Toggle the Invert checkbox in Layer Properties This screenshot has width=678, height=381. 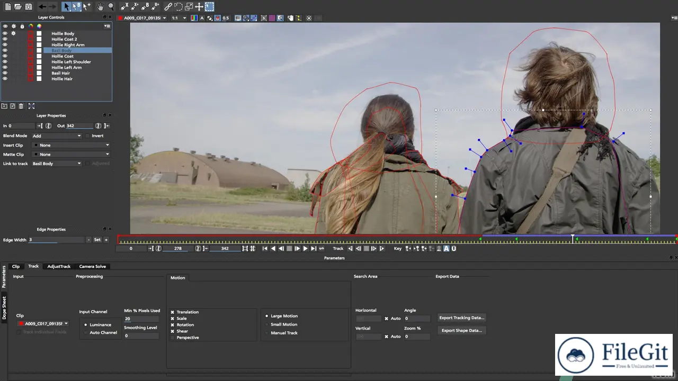point(88,135)
